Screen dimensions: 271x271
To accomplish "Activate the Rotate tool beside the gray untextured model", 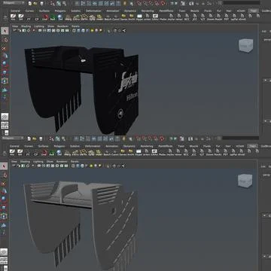I will pyautogui.click(x=5, y=199).
